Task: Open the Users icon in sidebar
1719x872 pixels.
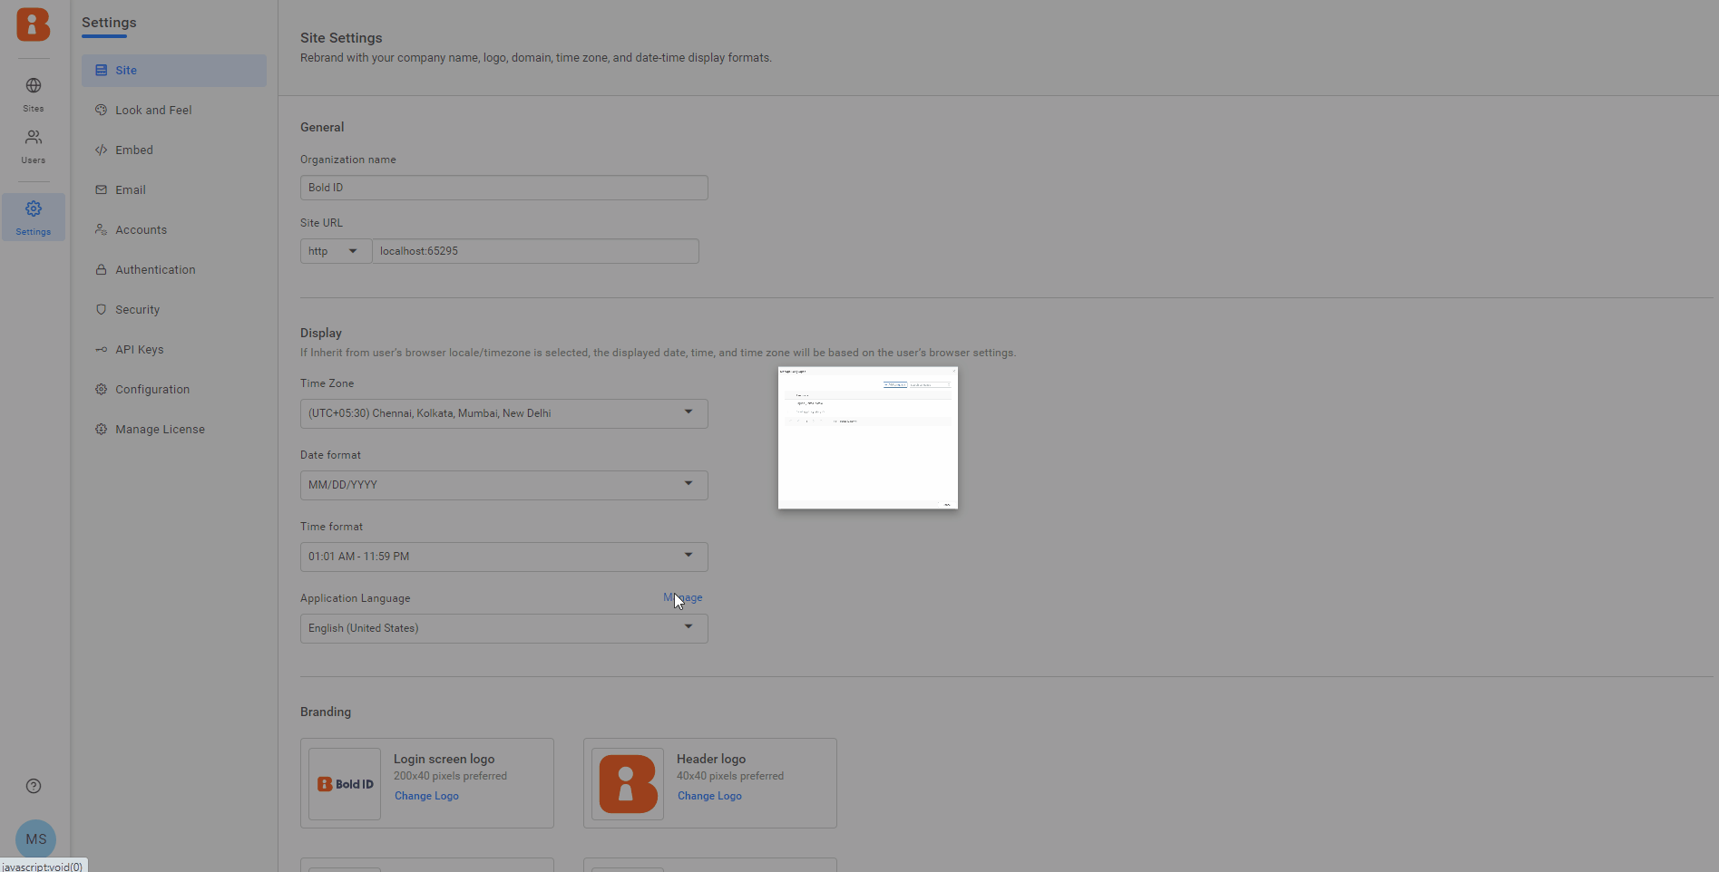Action: pos(34,138)
